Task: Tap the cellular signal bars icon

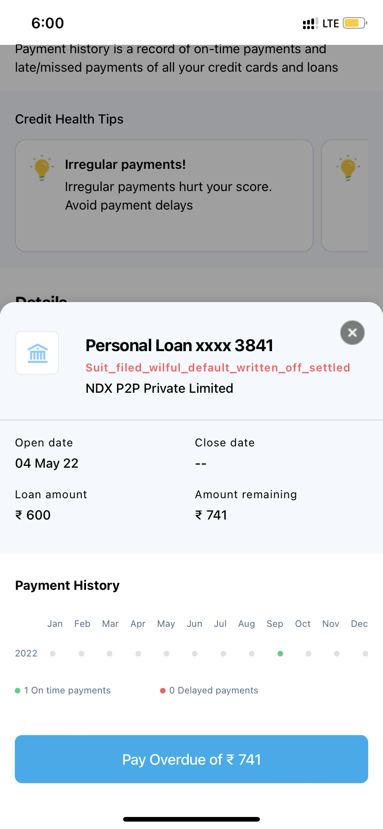Action: click(310, 24)
